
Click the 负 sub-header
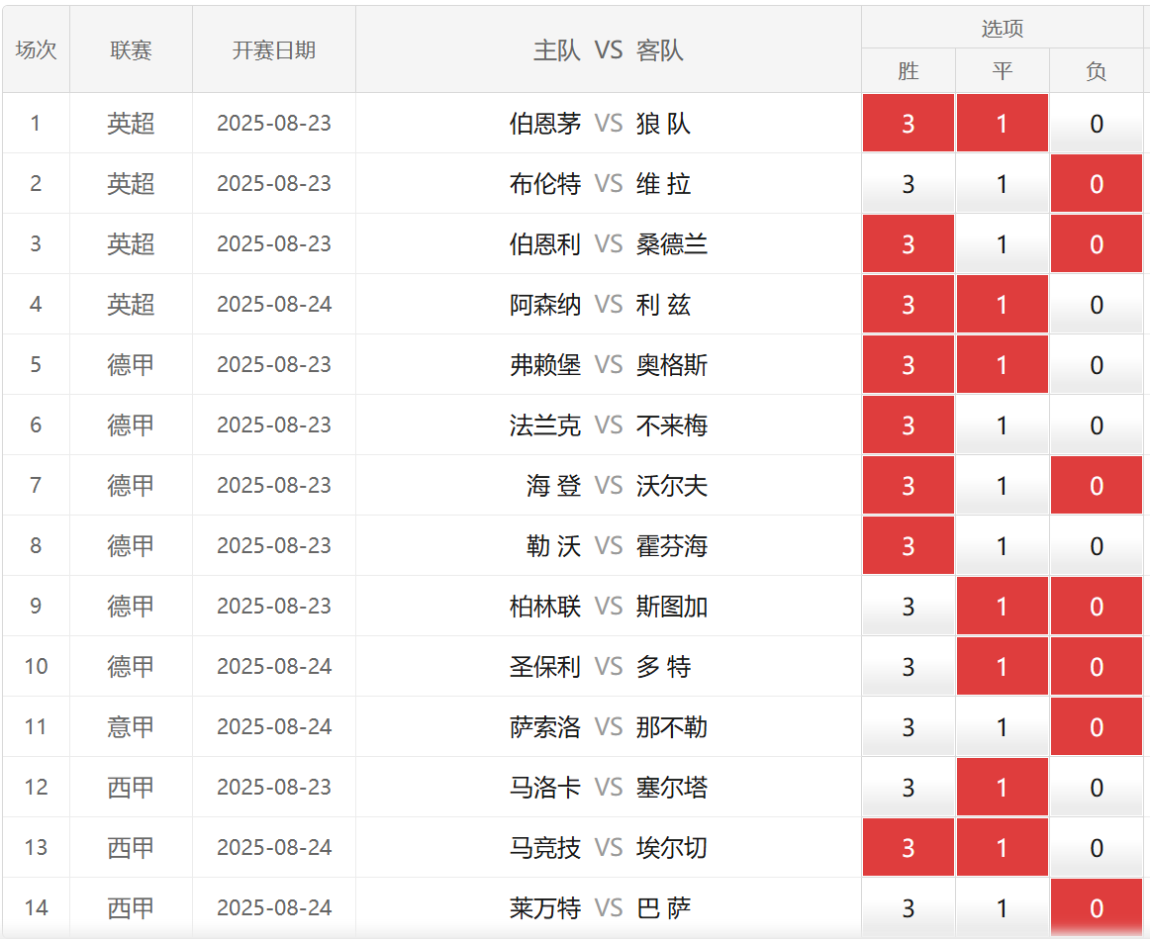pos(1096,71)
